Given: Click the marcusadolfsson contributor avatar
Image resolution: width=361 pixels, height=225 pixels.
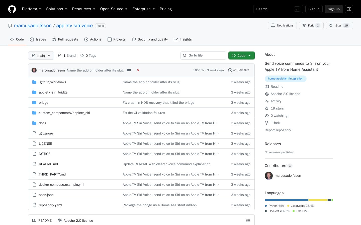Looking at the screenshot, I should coord(269,176).
